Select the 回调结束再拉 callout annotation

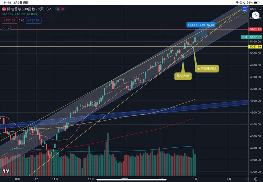pyautogui.click(x=206, y=68)
